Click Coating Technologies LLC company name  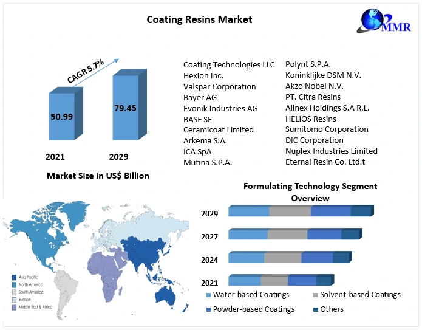pyautogui.click(x=229, y=64)
